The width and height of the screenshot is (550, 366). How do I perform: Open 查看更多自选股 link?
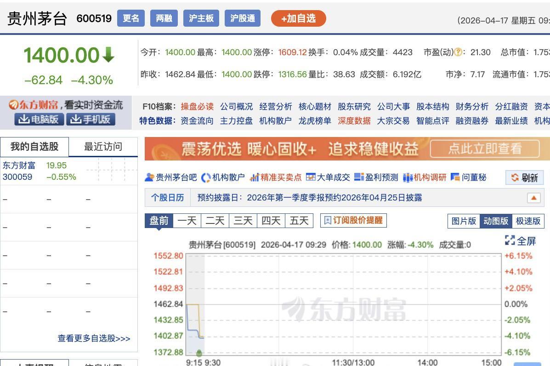[x=94, y=338]
